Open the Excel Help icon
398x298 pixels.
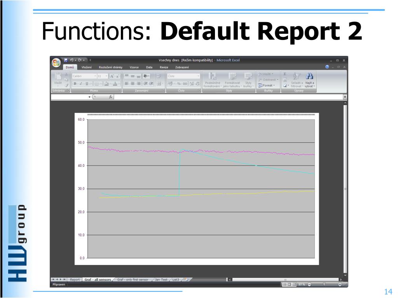click(327, 67)
